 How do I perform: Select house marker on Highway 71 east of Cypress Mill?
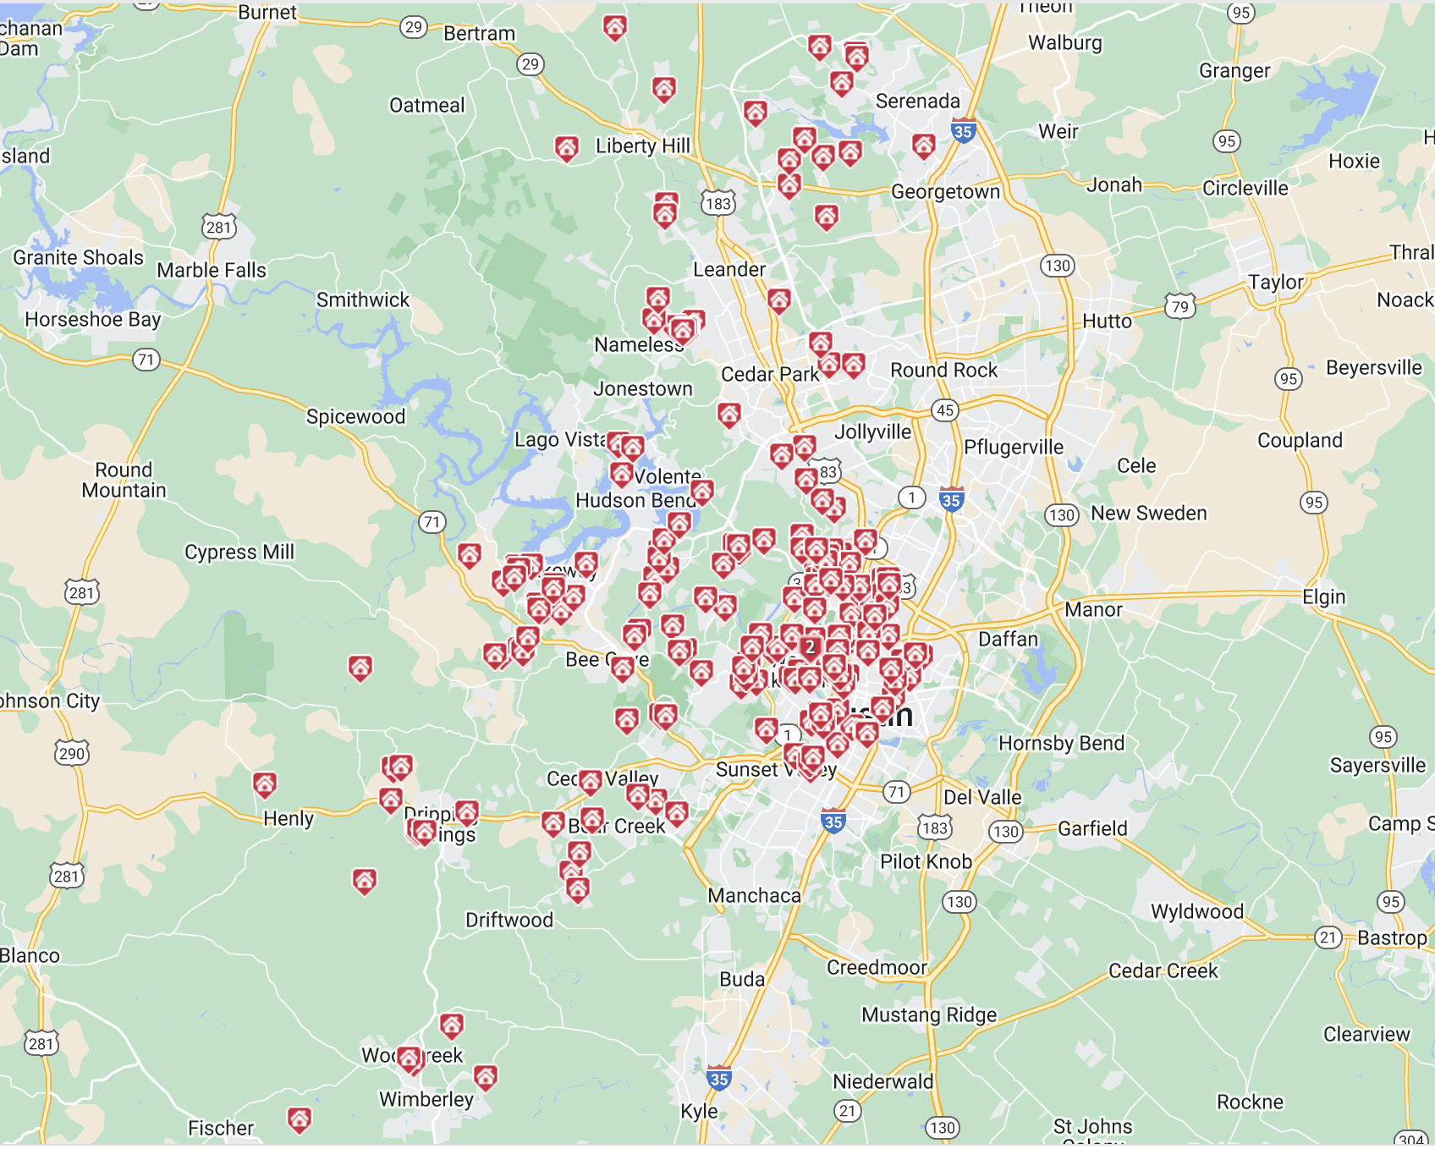click(x=470, y=556)
